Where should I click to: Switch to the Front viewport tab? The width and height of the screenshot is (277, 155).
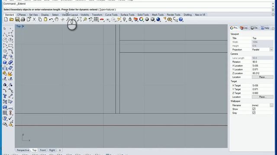coord(43,150)
